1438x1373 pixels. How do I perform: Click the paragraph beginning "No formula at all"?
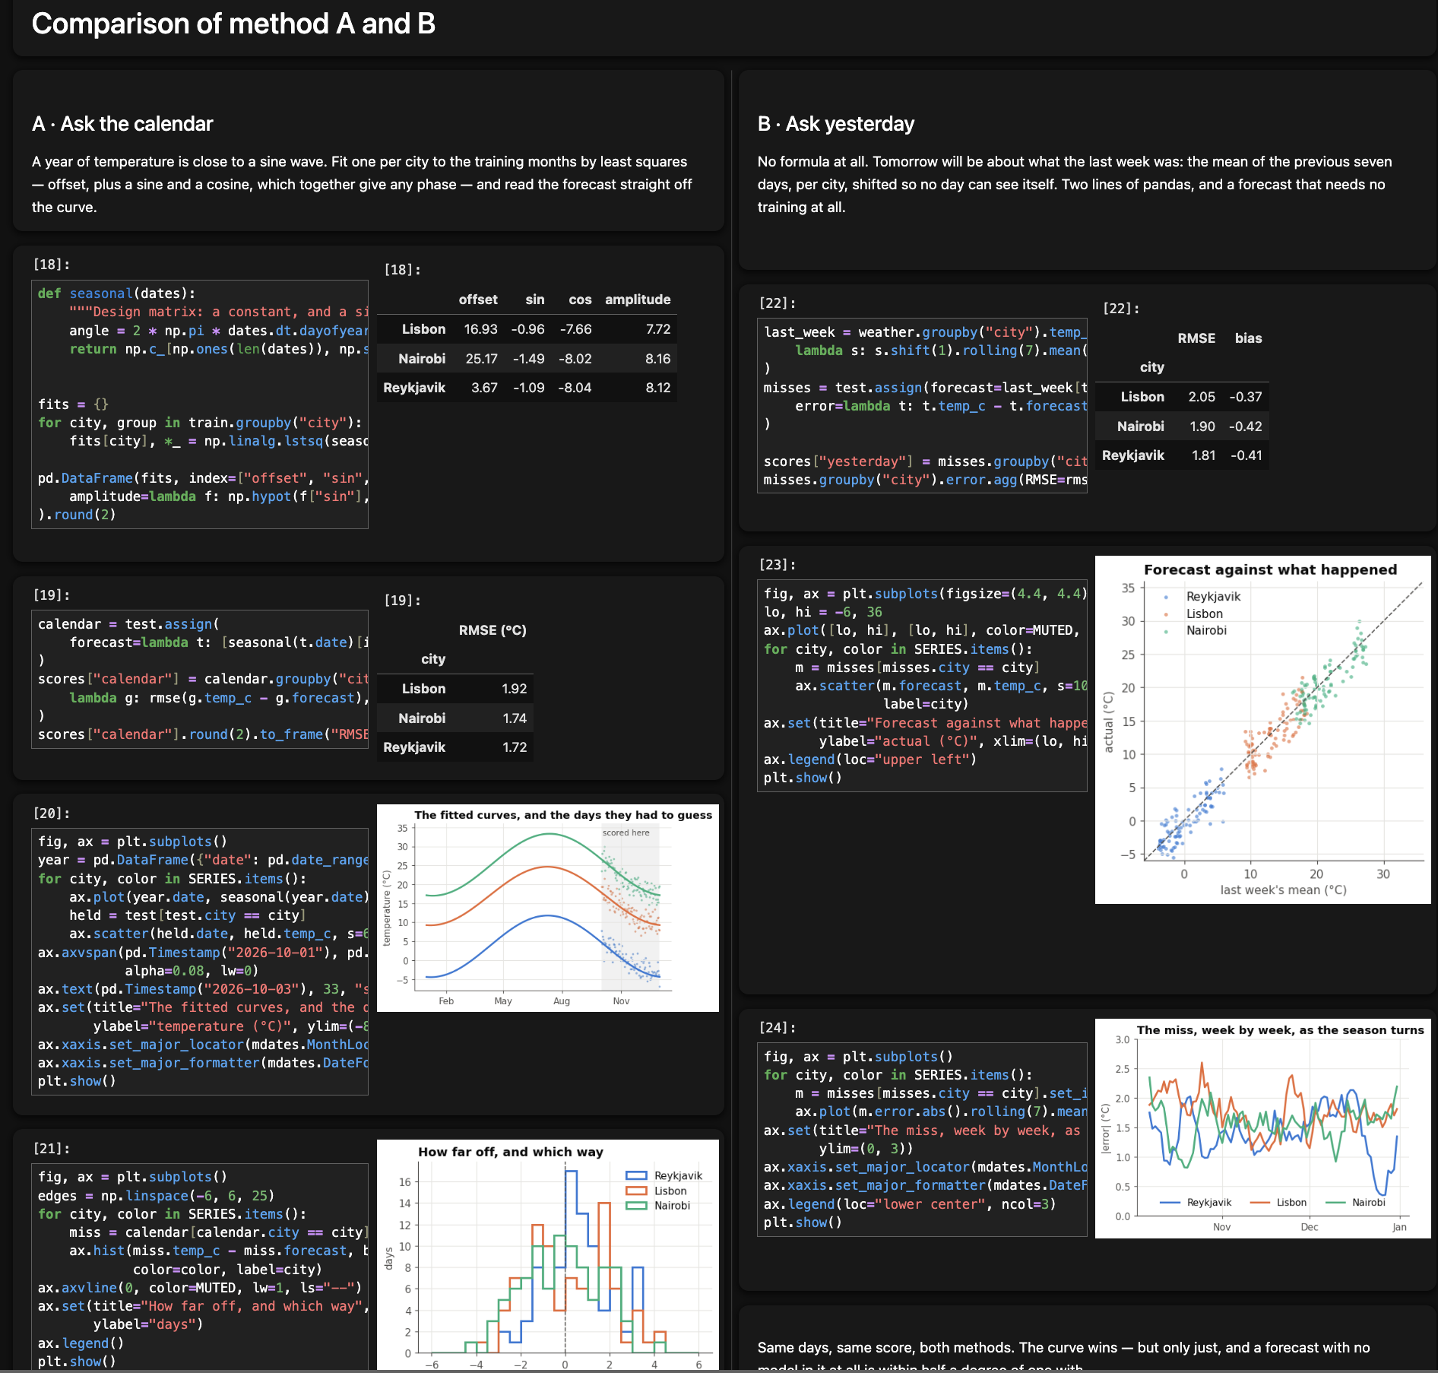[1075, 184]
